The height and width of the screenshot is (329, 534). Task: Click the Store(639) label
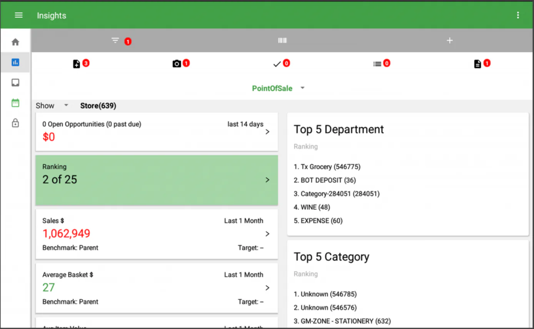(x=98, y=105)
